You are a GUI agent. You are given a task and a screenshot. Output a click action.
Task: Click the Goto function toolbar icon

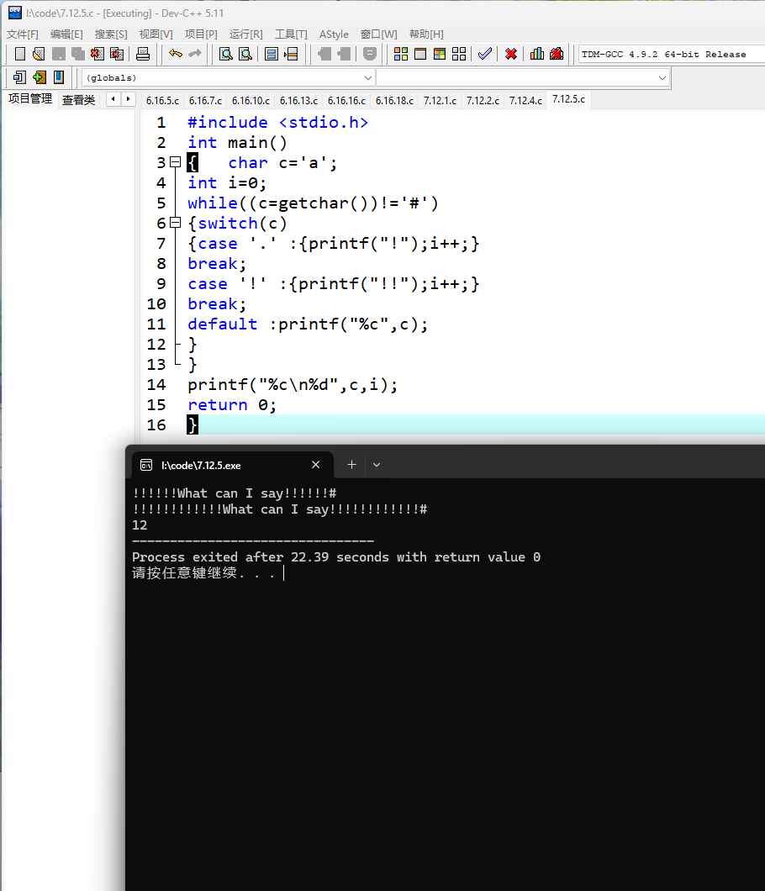pyautogui.click(x=272, y=54)
